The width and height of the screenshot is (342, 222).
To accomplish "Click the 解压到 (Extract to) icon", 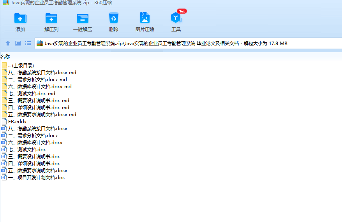I will click(x=51, y=18).
